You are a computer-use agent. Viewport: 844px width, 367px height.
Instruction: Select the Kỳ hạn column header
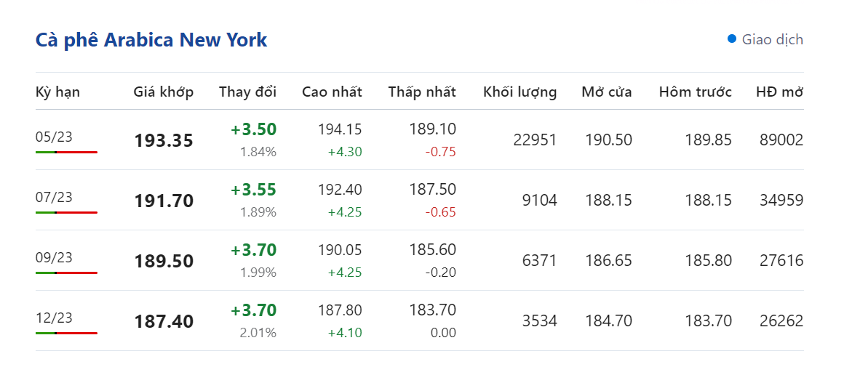(x=57, y=92)
